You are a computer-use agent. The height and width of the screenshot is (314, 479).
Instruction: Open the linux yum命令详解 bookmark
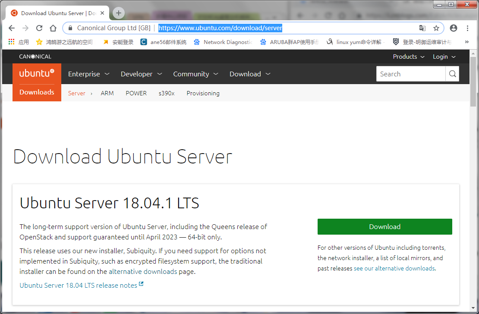[356, 42]
